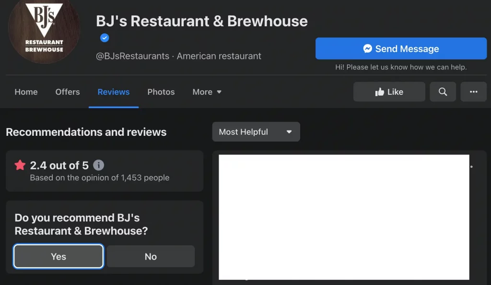The width and height of the screenshot is (491, 285).
Task: Open the three-dots more options button
Action: click(x=473, y=92)
